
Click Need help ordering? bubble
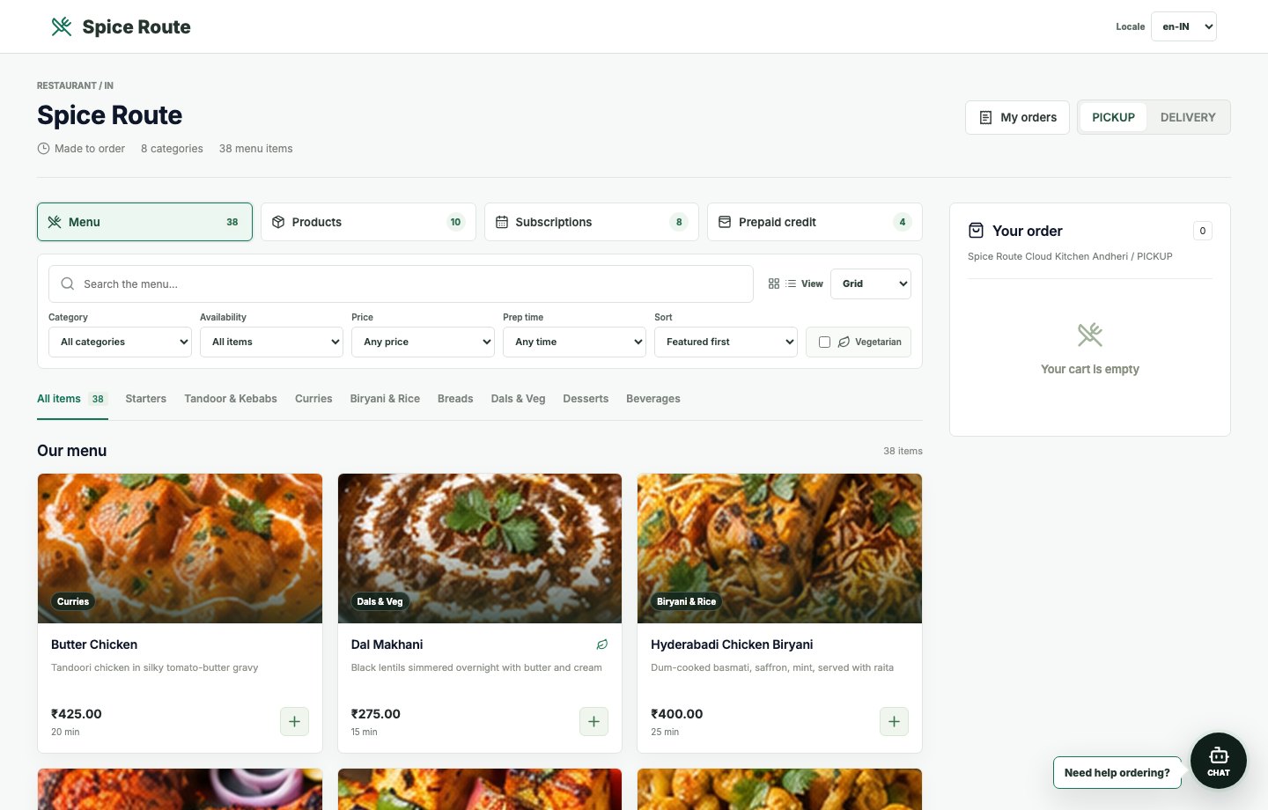[1117, 772]
